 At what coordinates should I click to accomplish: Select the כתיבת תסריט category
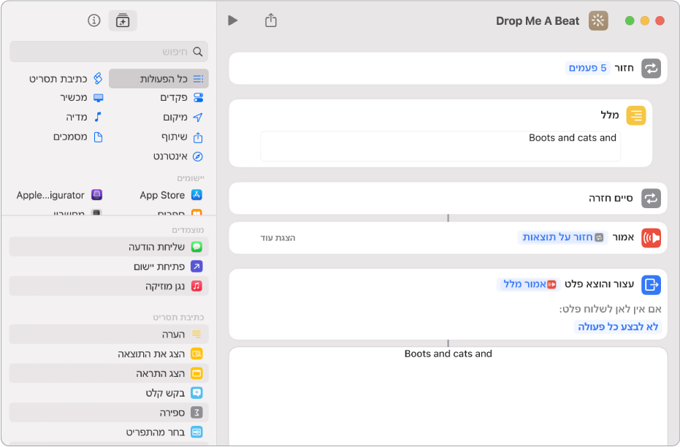tap(66, 79)
